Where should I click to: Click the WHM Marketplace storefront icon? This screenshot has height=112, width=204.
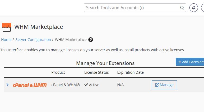tap(7, 27)
